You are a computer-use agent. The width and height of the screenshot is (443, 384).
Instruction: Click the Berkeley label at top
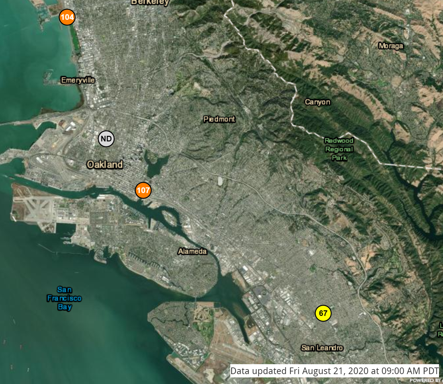coord(150,3)
